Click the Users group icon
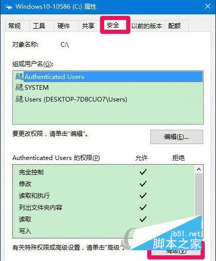 click(x=19, y=99)
